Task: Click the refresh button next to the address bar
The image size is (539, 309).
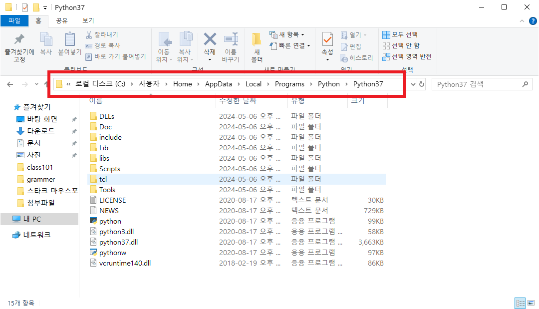Action: [x=422, y=84]
